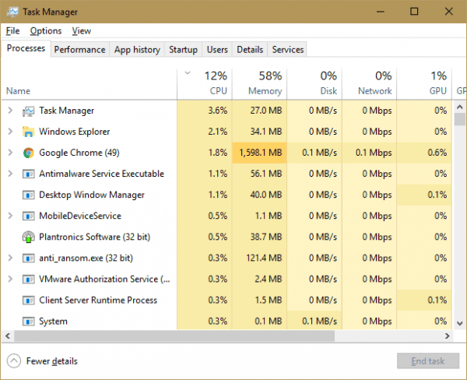Image resolution: width=467 pixels, height=380 pixels.
Task: Open the File menu
Action: pyautogui.click(x=12, y=30)
